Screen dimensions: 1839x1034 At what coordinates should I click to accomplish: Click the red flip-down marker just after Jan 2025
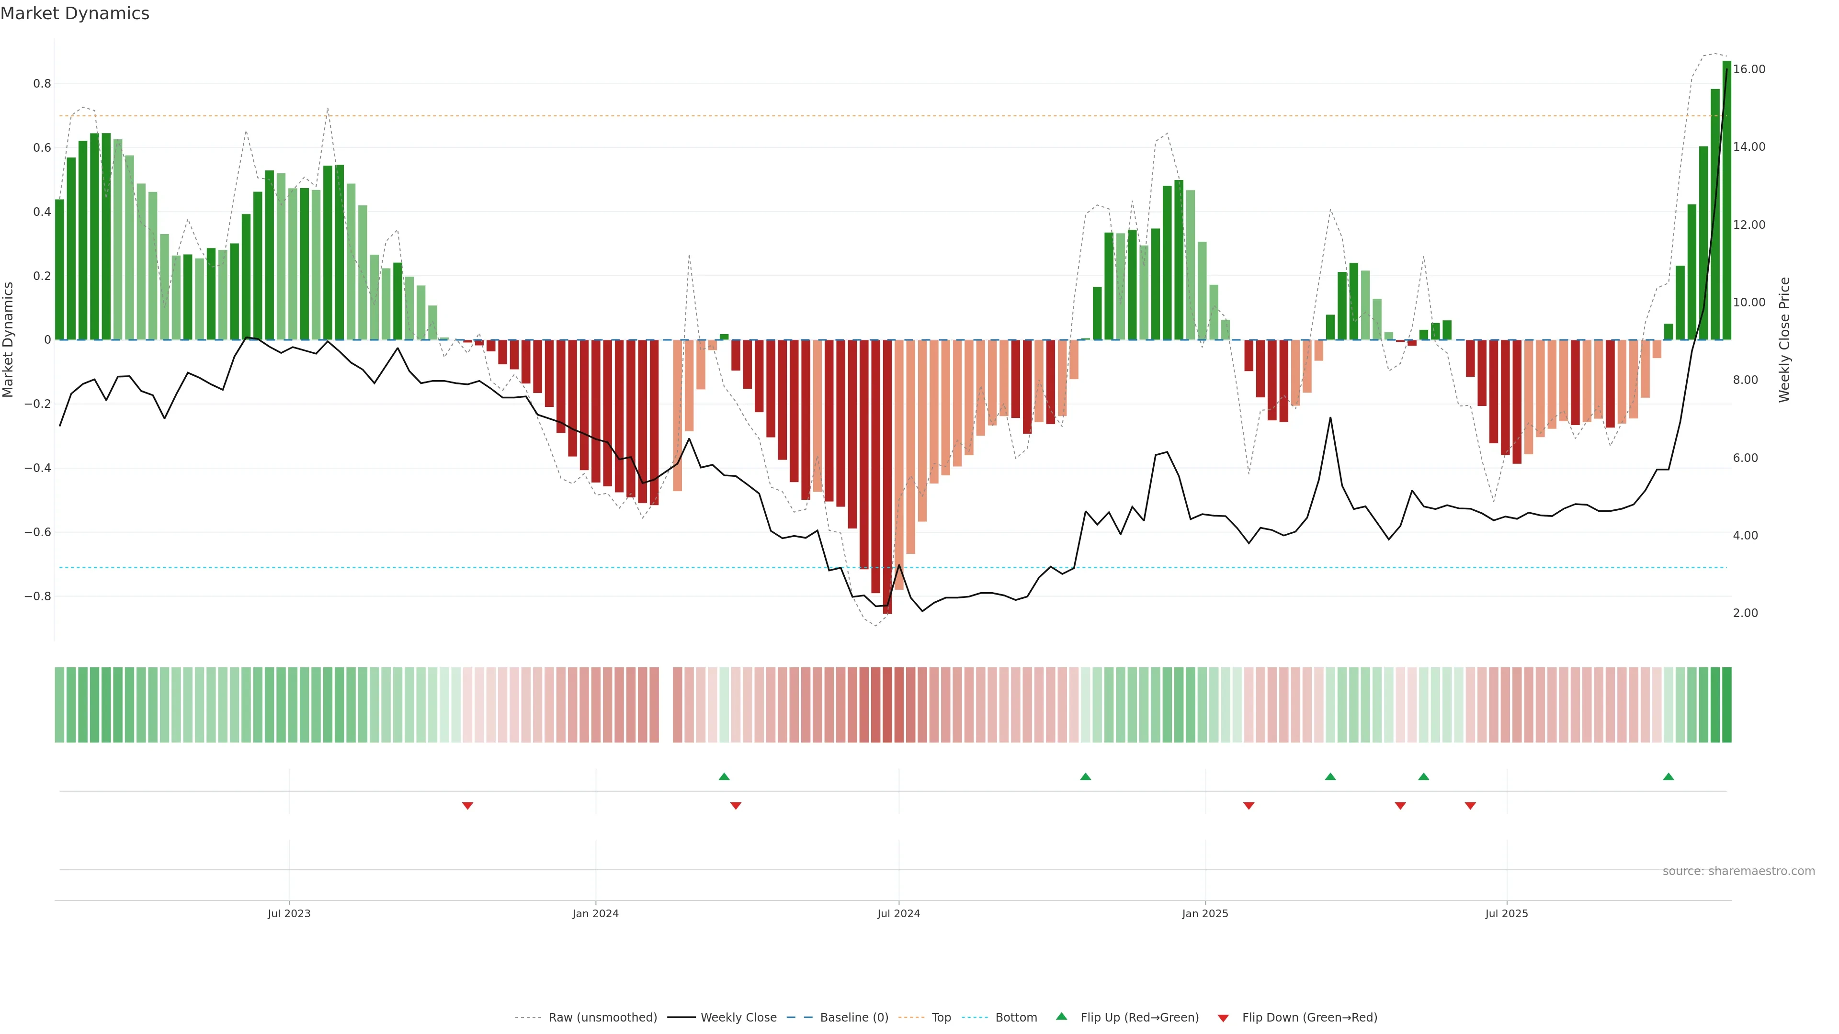[x=1249, y=806]
